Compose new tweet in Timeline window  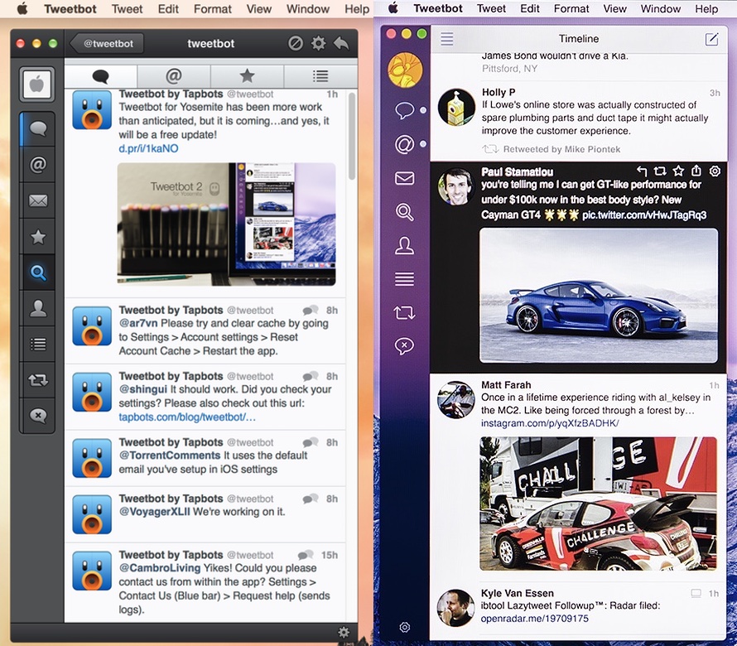pyautogui.click(x=711, y=39)
